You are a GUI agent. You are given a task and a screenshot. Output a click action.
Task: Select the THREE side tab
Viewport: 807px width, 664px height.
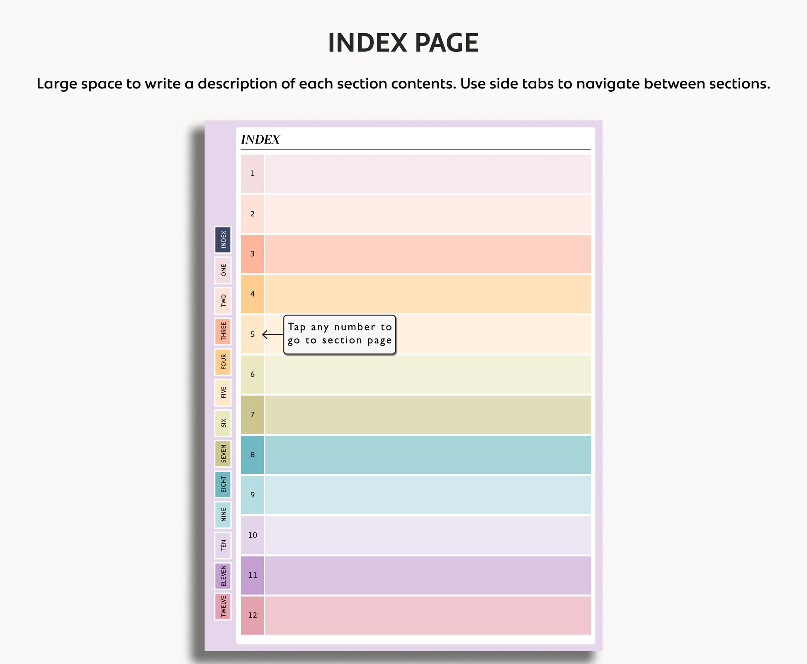click(223, 331)
